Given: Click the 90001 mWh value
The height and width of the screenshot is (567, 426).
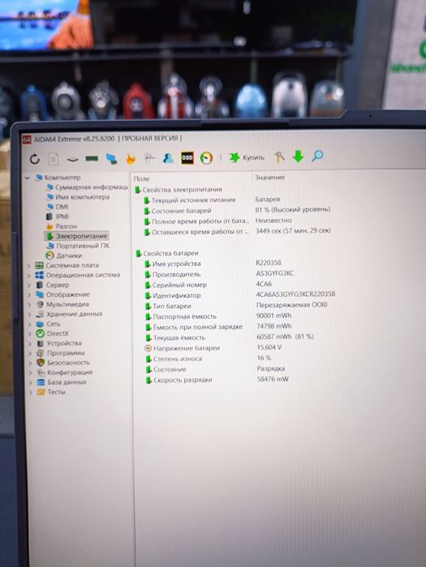Looking at the screenshot, I should click(x=273, y=316).
